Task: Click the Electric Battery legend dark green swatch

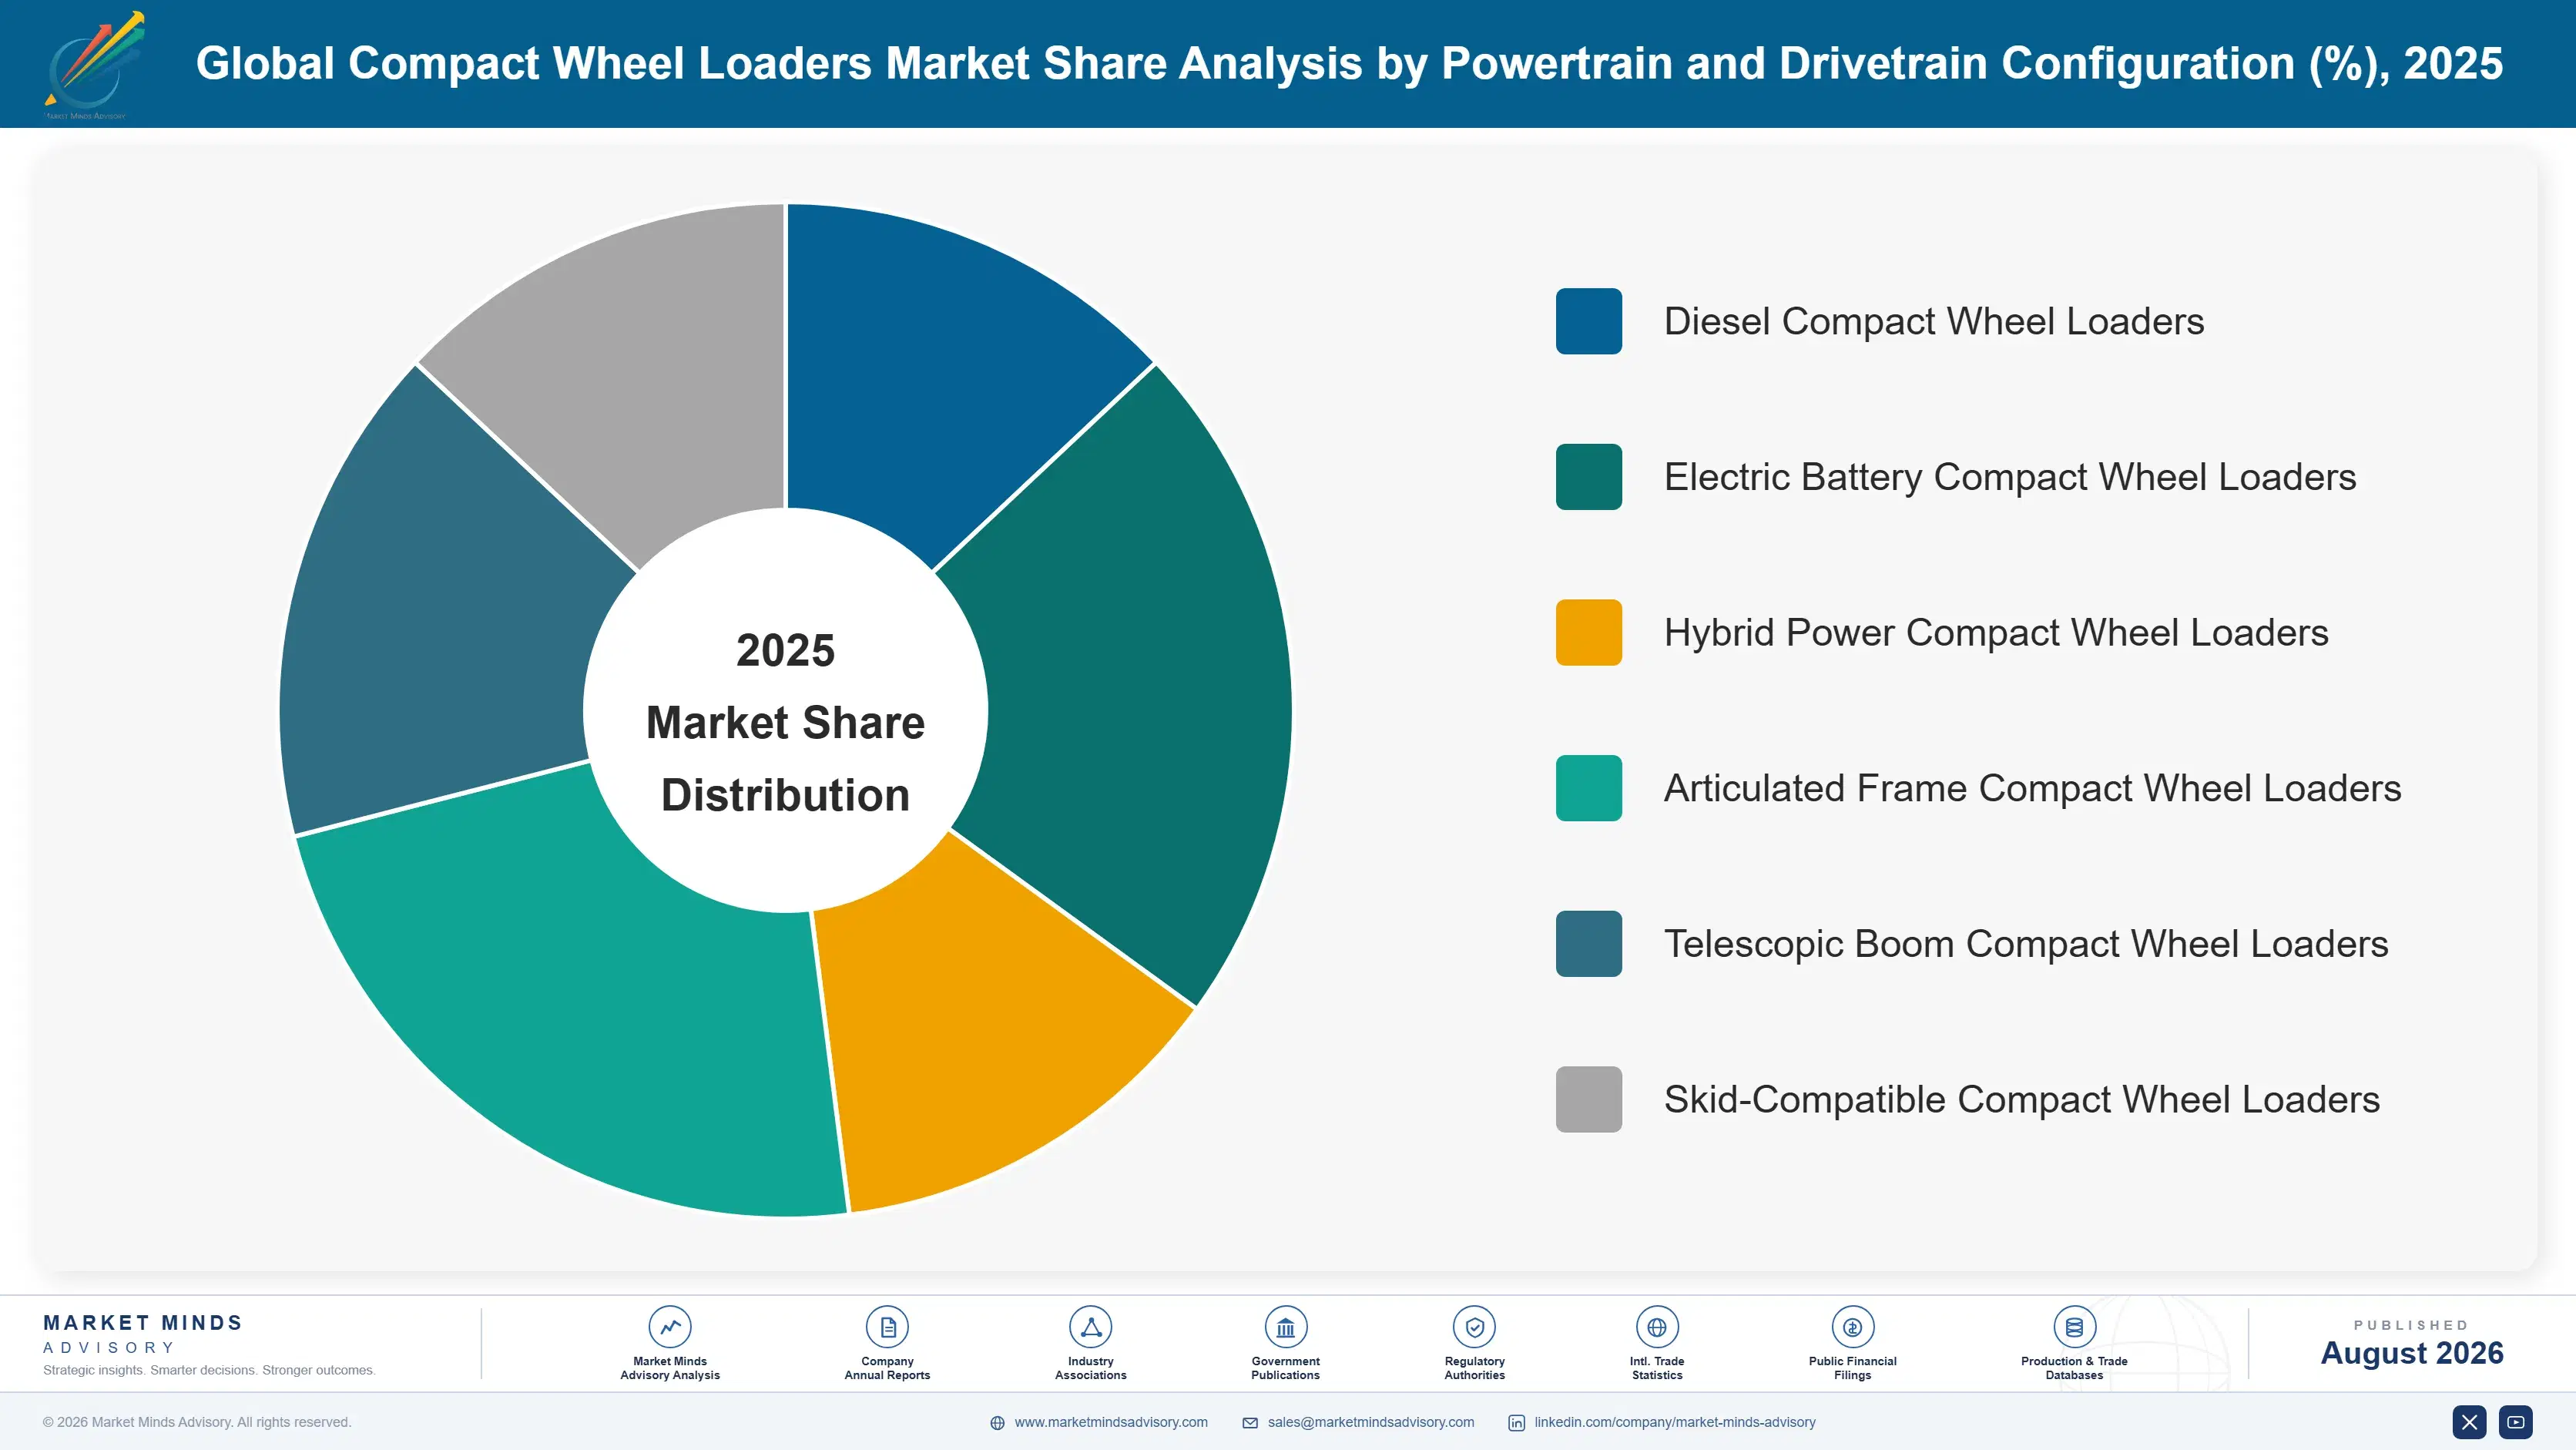Action: [x=1588, y=477]
